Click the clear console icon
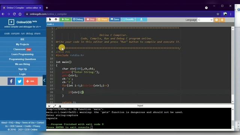Viewport: 240px width, 135px height. (60, 106)
